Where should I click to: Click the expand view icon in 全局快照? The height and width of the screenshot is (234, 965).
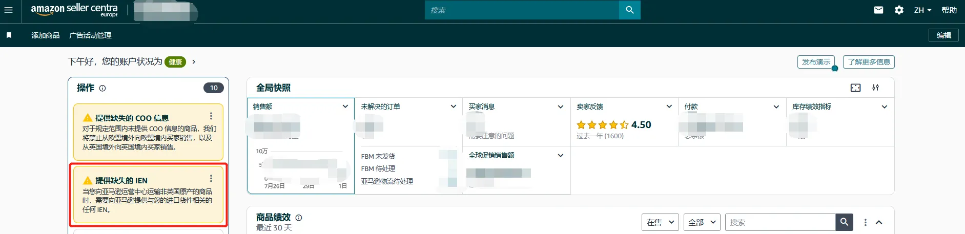(855, 88)
